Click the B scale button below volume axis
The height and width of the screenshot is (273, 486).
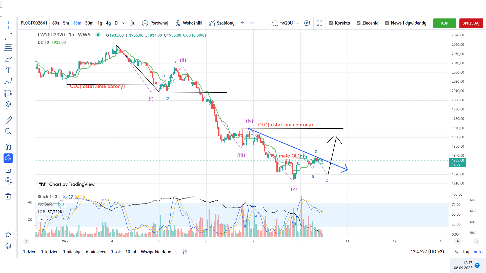476,241
